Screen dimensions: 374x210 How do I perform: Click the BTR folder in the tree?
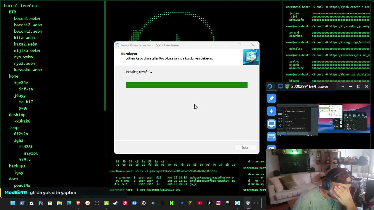(13, 12)
